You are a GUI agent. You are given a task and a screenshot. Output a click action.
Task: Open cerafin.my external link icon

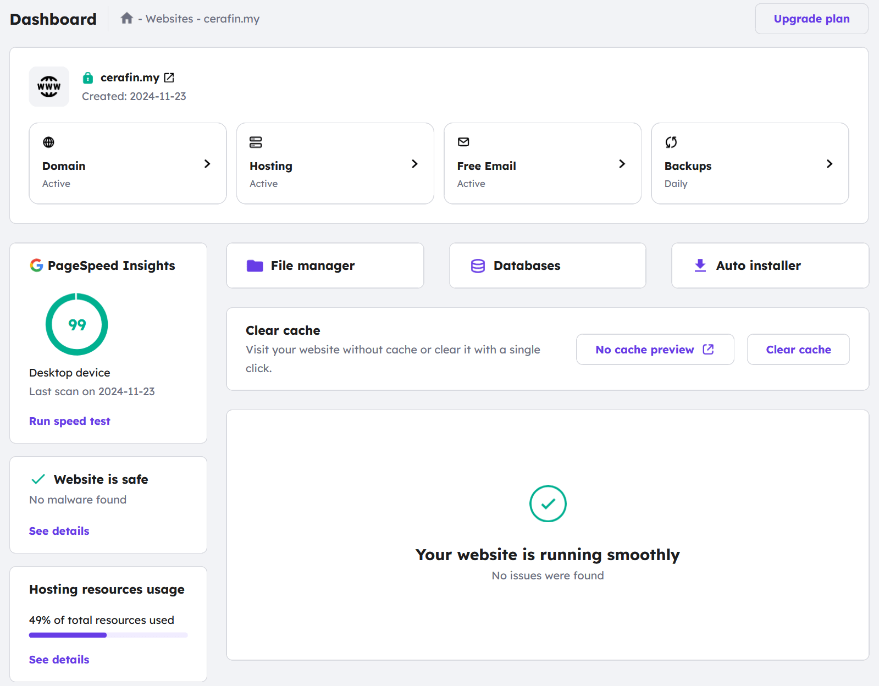click(169, 78)
